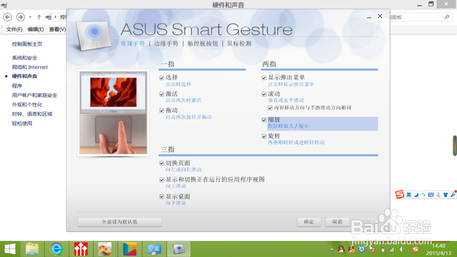
Task: Open 轻松使用 link
Action: (22, 123)
